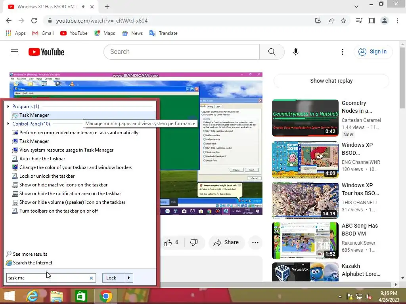Click YouTube search magnifier button
This screenshot has height=304, width=406.
tap(272, 52)
